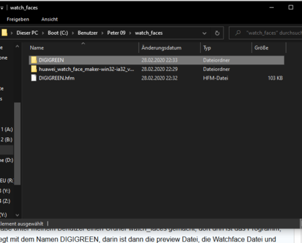Click HFM-Datei type cell
Image resolution: width=302 pixels, height=243 pixels.
(x=215, y=78)
